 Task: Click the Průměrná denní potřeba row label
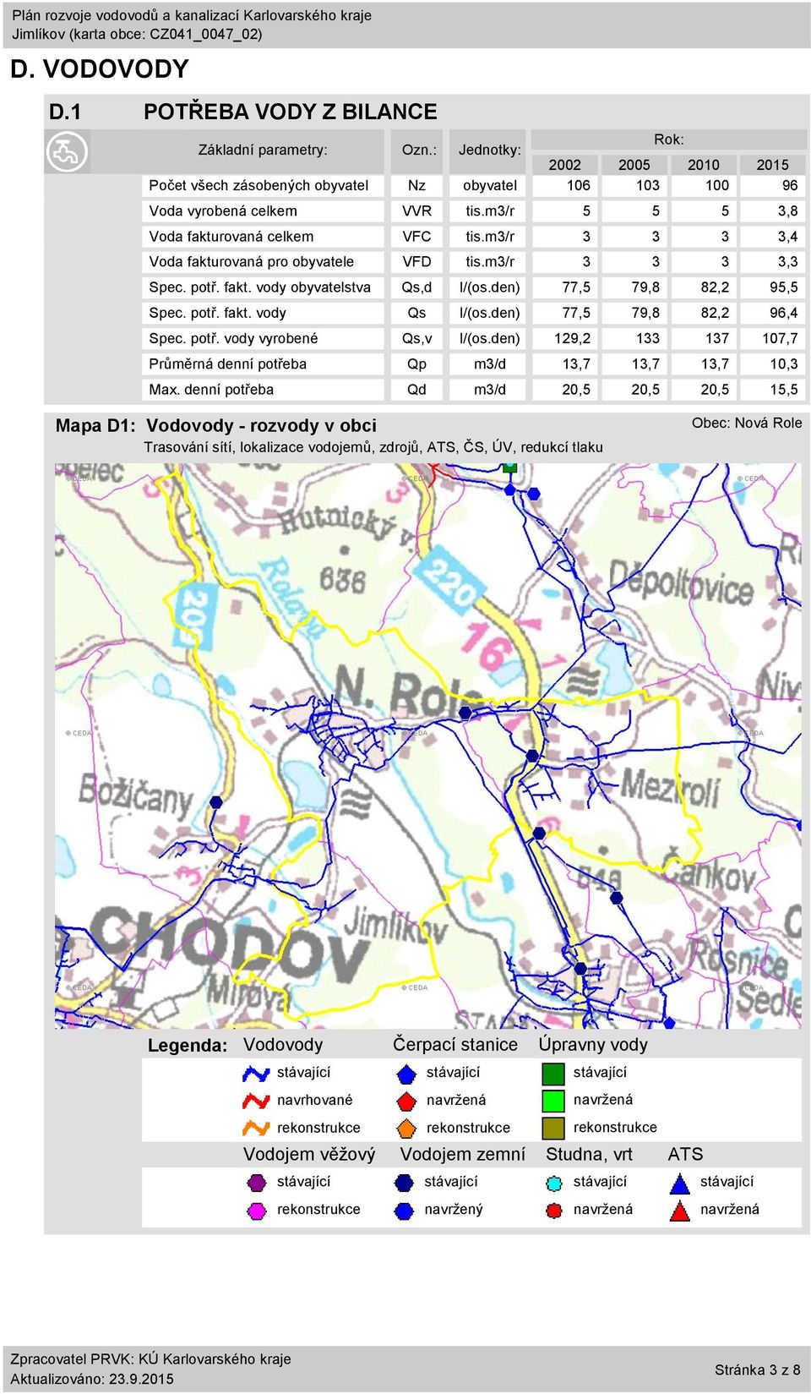pos(228,364)
